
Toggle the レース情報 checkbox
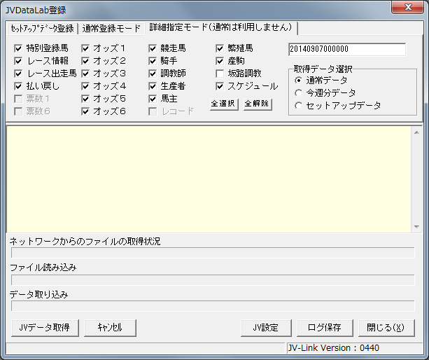tap(18, 61)
